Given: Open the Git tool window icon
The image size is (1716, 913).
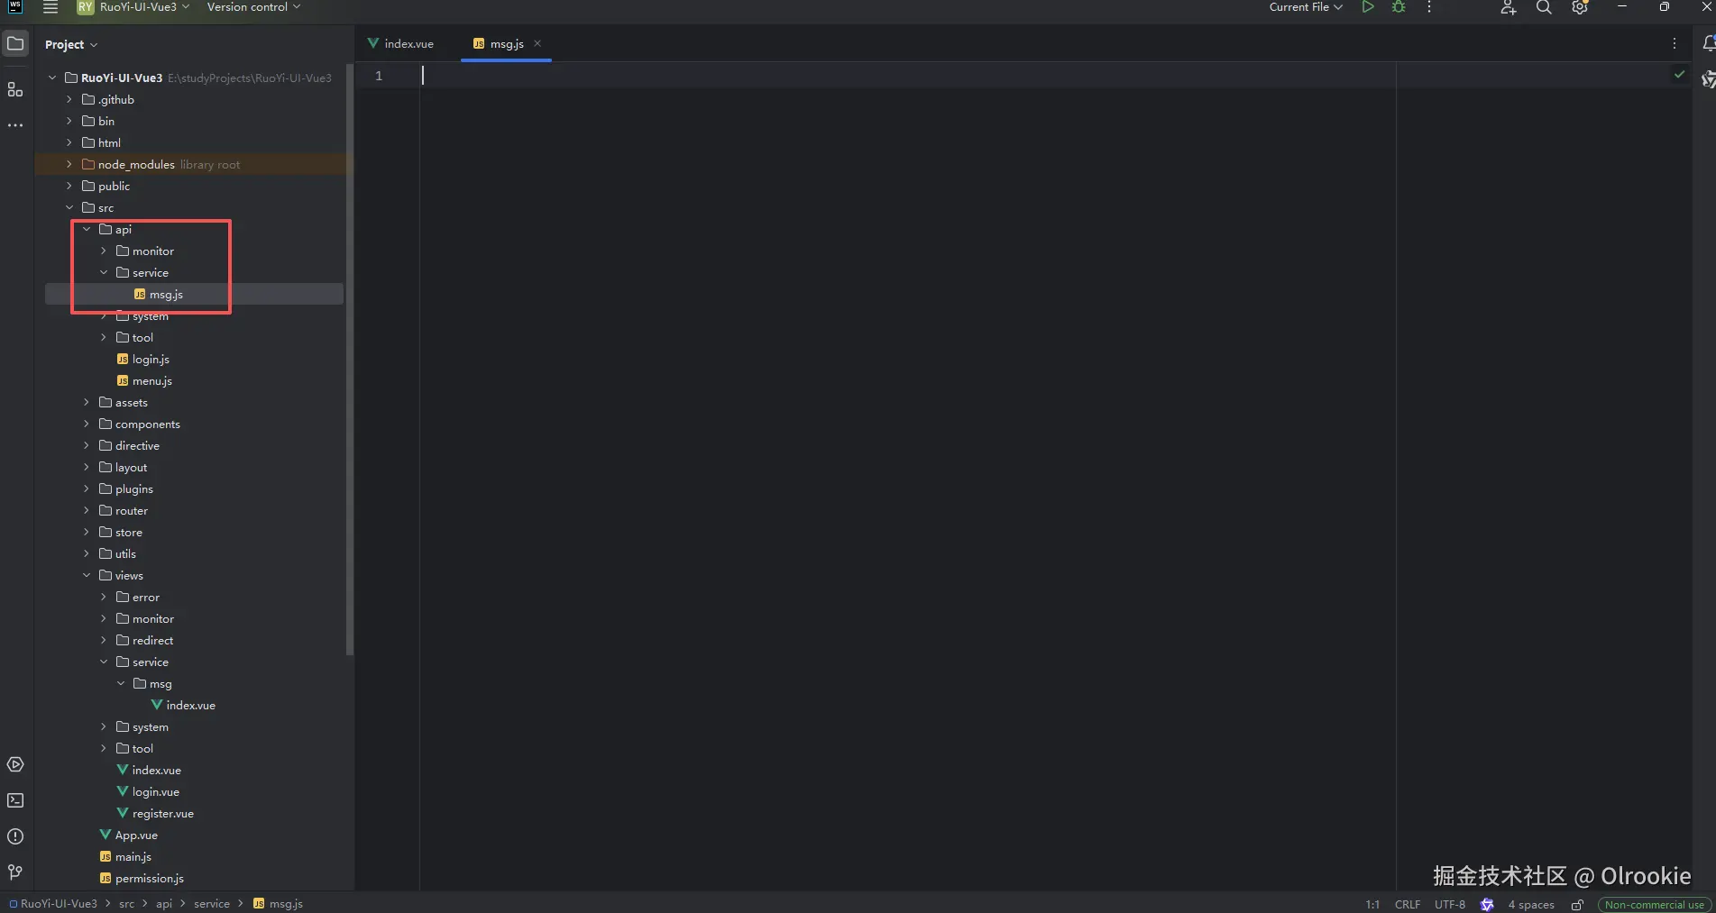Looking at the screenshot, I should [x=15, y=872].
